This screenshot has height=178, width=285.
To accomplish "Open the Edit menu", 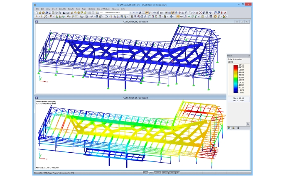I will (x=42, y=9).
